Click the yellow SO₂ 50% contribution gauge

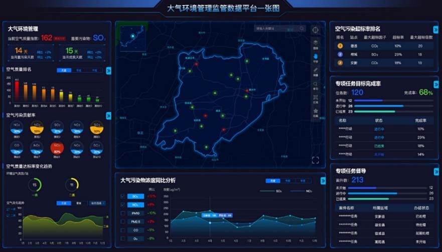(97, 127)
